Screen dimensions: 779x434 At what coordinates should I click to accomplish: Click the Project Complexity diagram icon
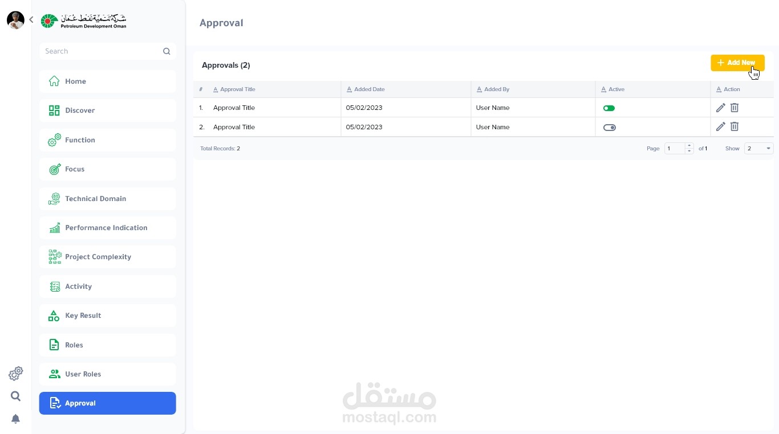pyautogui.click(x=55, y=257)
